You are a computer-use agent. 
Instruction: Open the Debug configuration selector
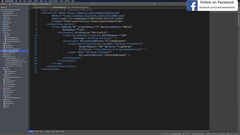pyautogui.click(x=35, y=4)
